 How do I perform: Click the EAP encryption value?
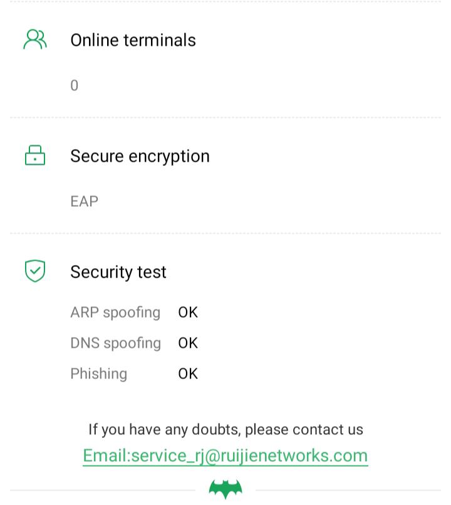tap(84, 202)
